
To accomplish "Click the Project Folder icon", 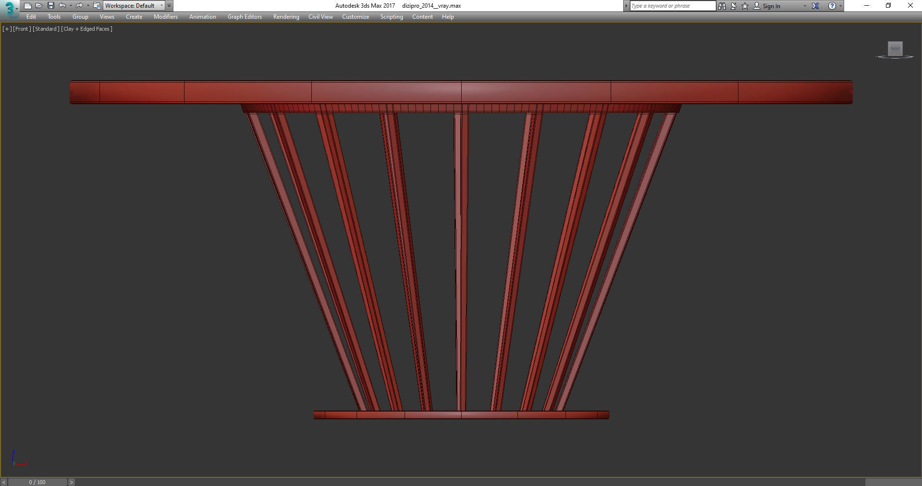I will tap(97, 6).
